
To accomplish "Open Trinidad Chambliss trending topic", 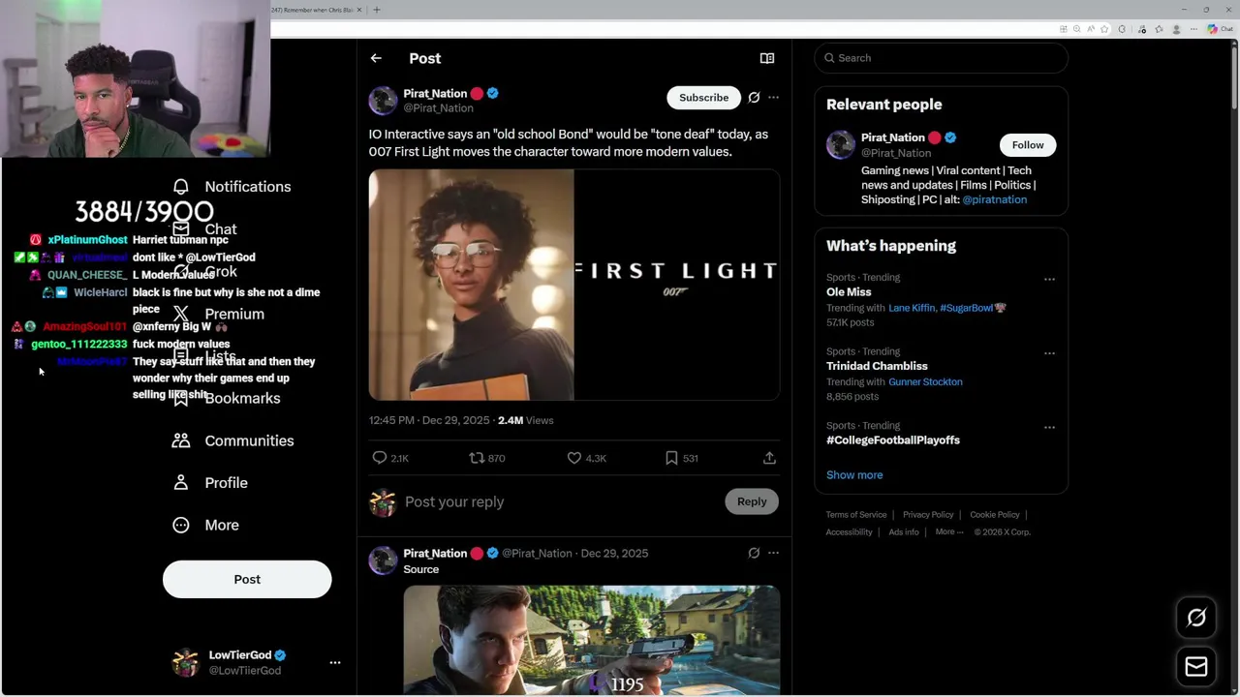I will [877, 366].
